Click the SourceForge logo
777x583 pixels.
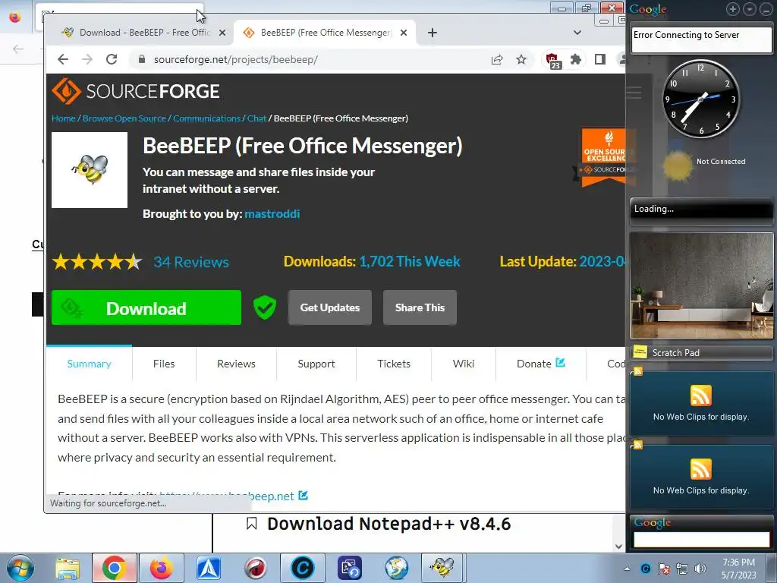[x=136, y=91]
